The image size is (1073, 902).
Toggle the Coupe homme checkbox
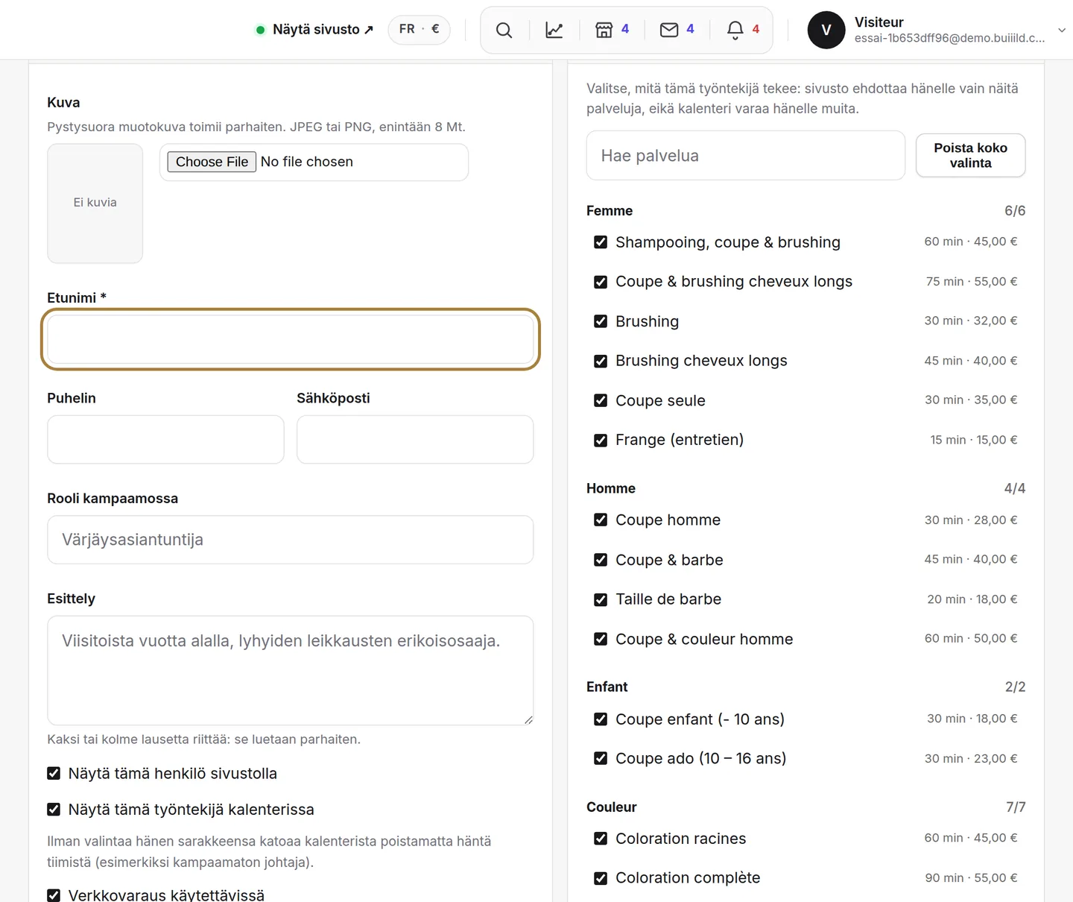click(x=601, y=520)
